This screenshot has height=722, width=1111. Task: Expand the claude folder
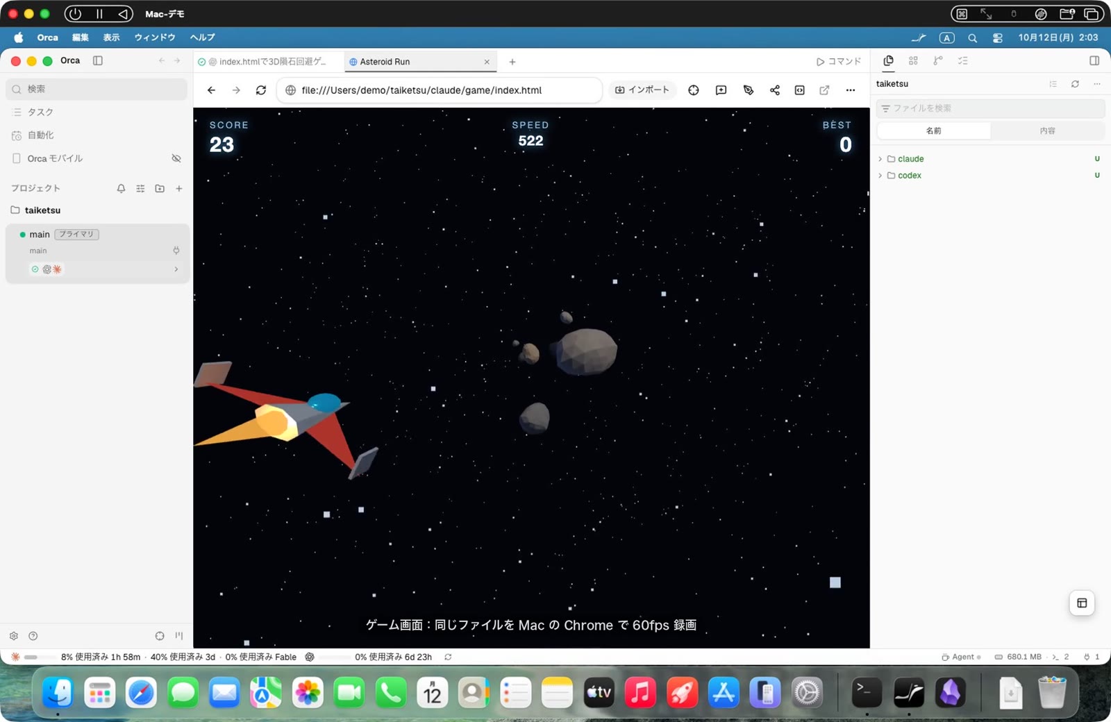910,159
